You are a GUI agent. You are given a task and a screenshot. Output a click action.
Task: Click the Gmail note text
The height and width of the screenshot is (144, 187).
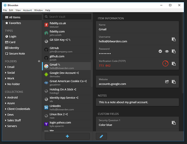(x=123, y=102)
